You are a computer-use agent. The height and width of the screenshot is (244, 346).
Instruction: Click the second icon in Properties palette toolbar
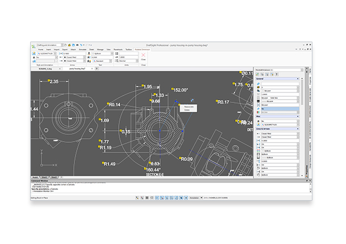coord(262,74)
